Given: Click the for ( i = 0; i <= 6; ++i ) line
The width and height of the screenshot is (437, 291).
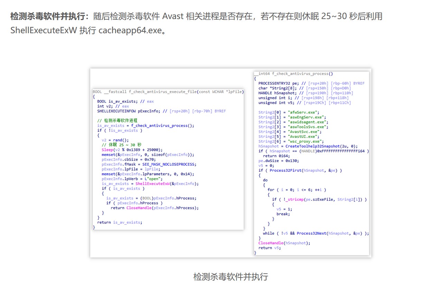Looking at the screenshot, I should (297, 190).
